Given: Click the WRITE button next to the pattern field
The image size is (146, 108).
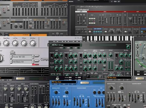Looking at the screenshot, I should coord(37,55).
